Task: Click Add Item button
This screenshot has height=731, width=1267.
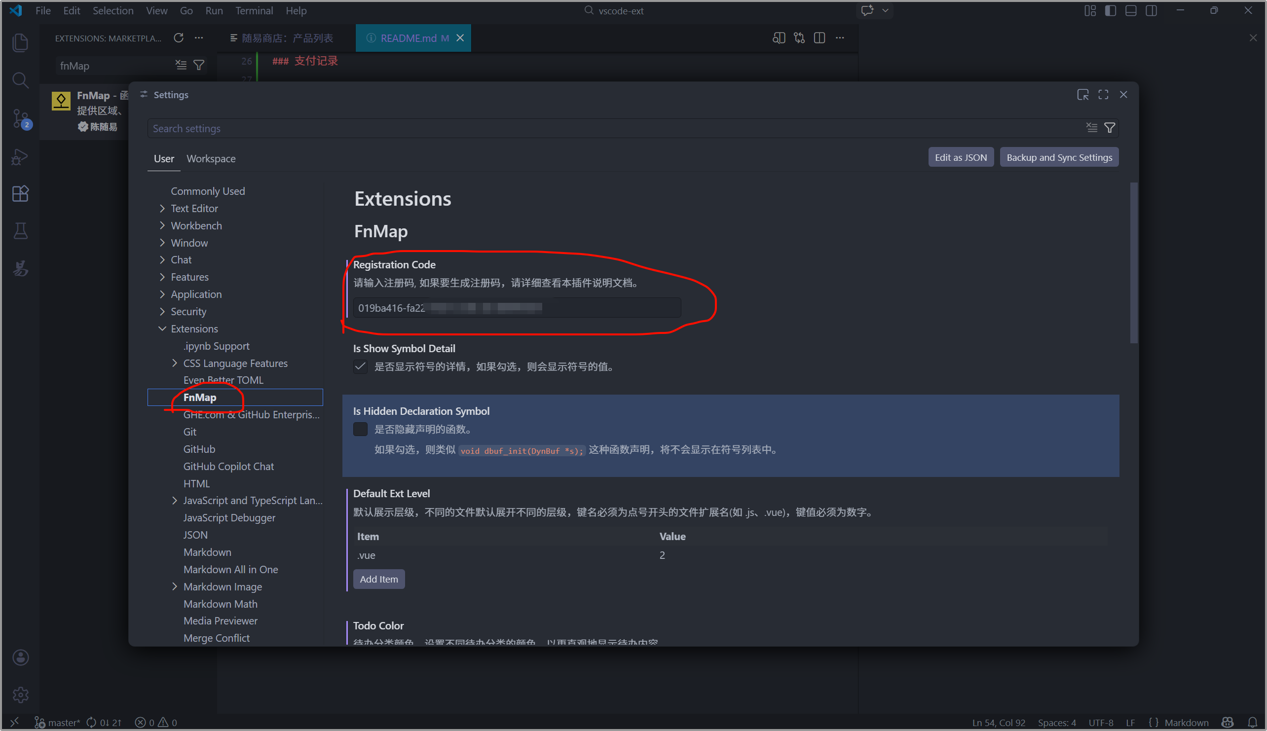Action: [x=378, y=579]
